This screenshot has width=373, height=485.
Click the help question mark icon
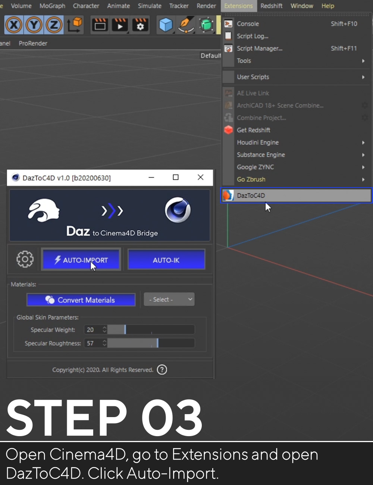pos(162,370)
